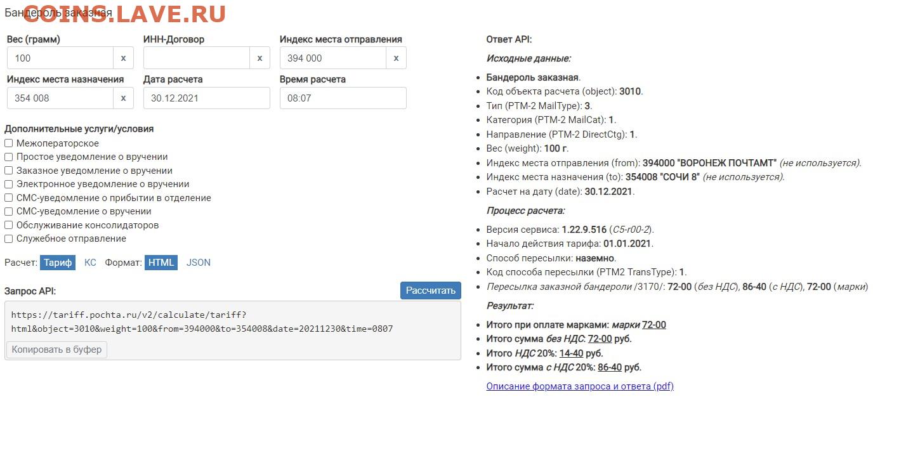Open the request format description pdf link
913x451 pixels.
coord(580,386)
